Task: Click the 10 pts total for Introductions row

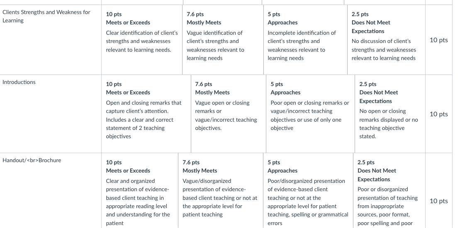Action: 438,114
